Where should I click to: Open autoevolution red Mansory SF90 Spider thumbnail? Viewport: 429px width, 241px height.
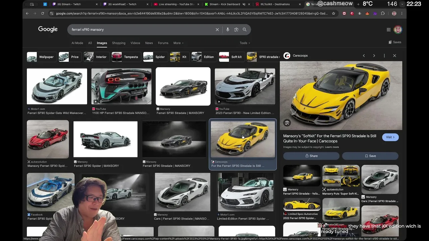point(48,139)
